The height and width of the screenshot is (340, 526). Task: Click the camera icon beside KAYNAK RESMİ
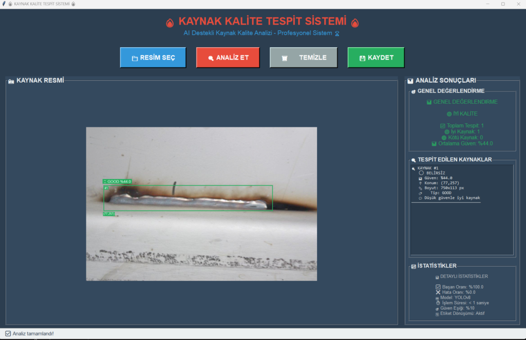pos(11,81)
